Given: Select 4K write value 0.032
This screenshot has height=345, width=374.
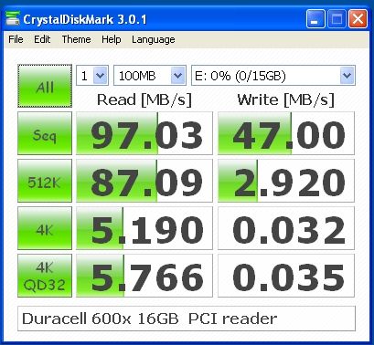Looking at the screenshot, I should [x=286, y=228].
